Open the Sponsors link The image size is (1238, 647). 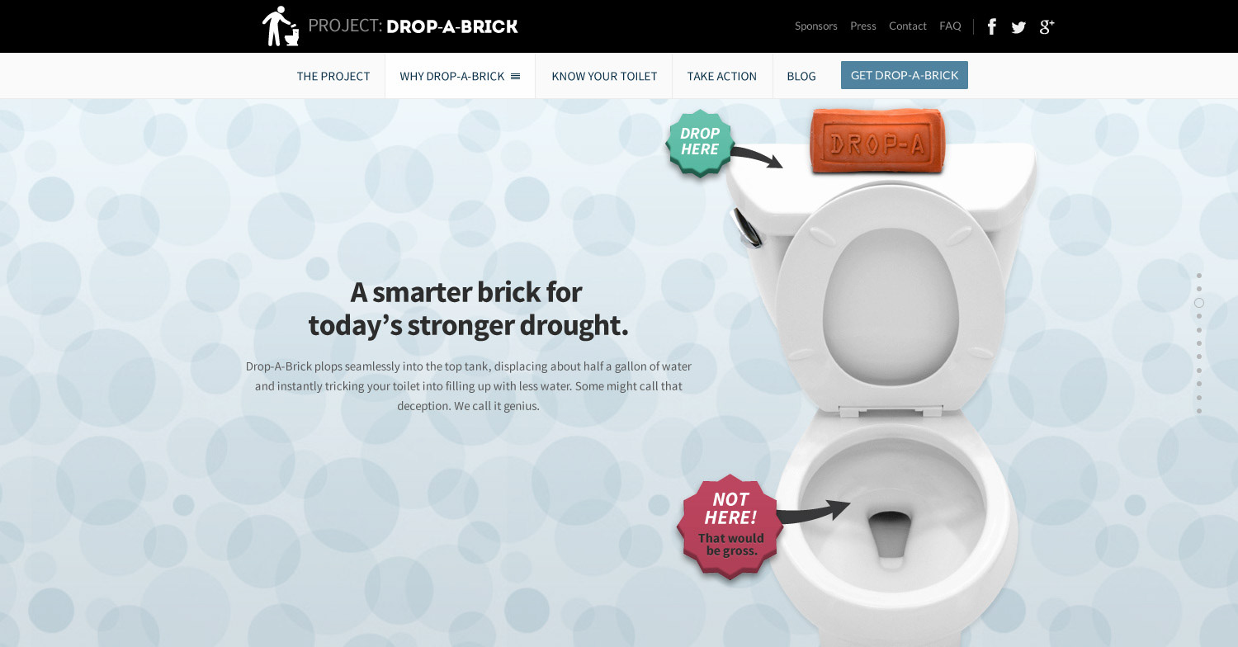(816, 26)
